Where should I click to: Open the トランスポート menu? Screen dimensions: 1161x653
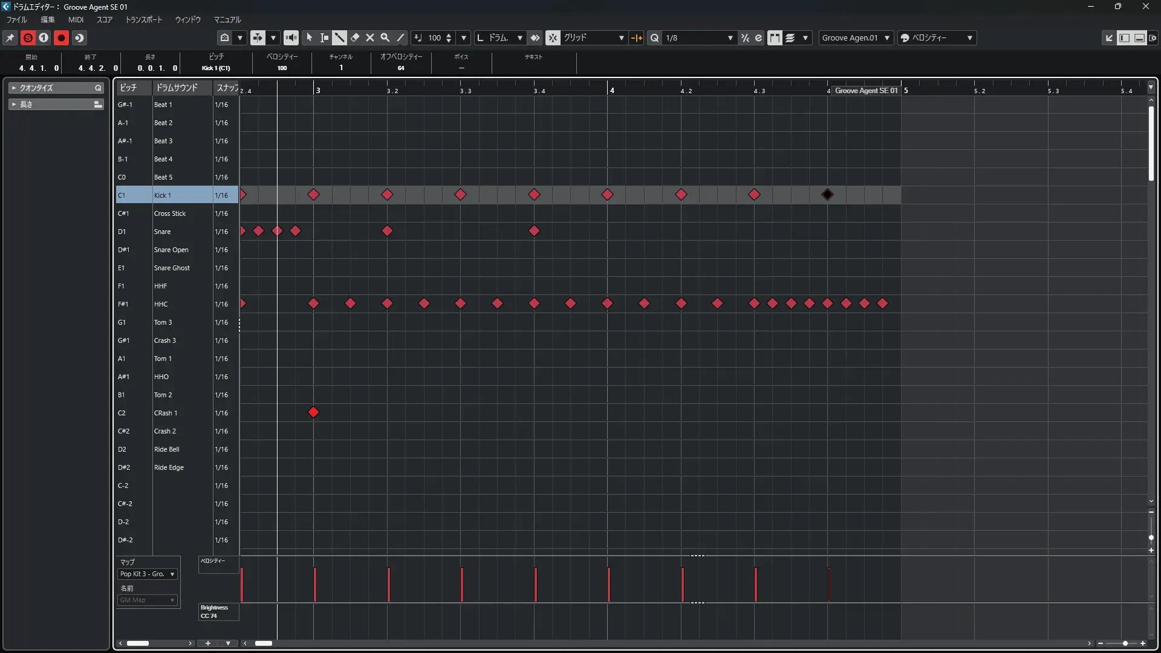tap(143, 19)
